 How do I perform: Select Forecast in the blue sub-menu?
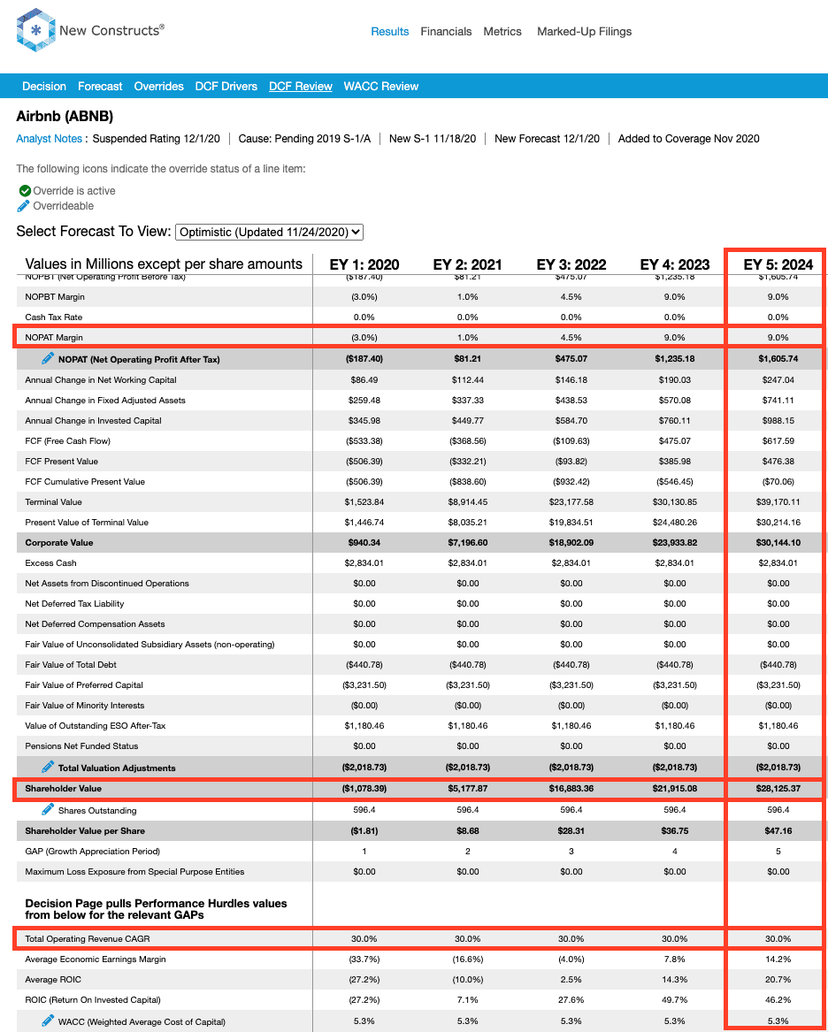click(x=100, y=86)
